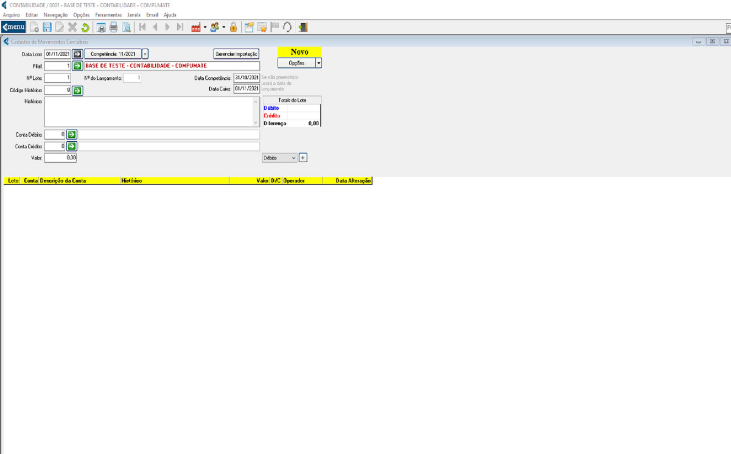Open the Ferramentas menu
The height and width of the screenshot is (454, 731).
(x=108, y=15)
